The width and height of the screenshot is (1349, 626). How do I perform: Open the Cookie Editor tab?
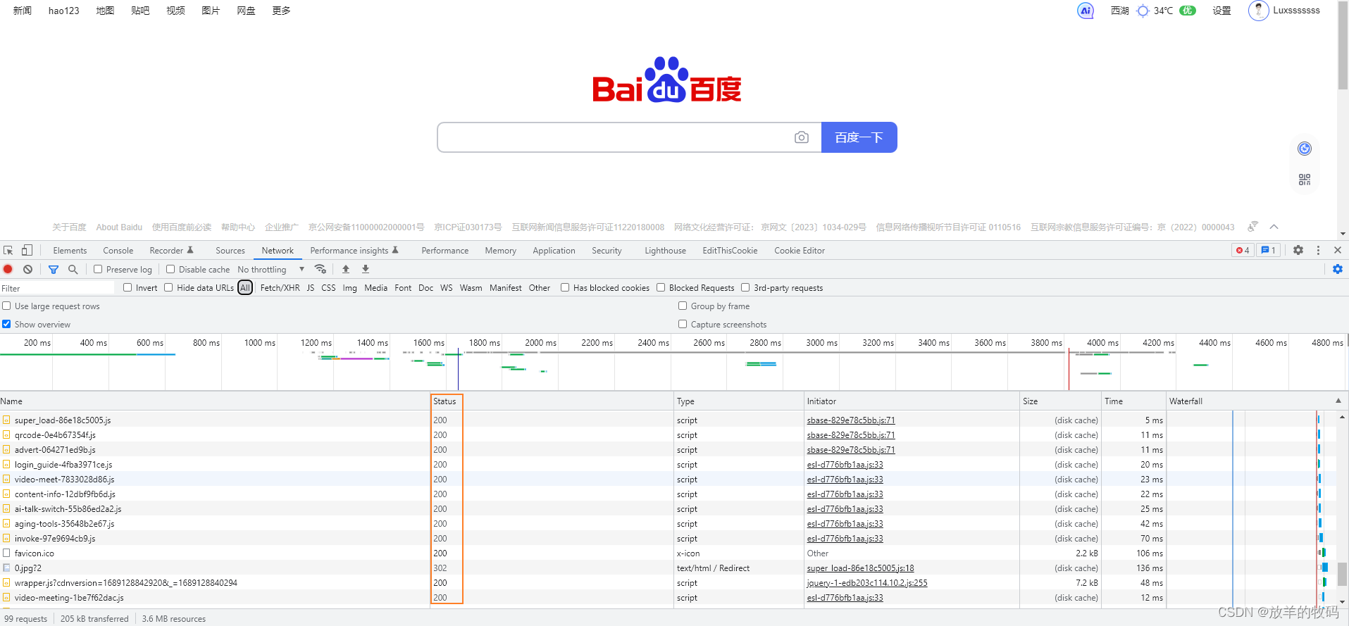pos(800,251)
